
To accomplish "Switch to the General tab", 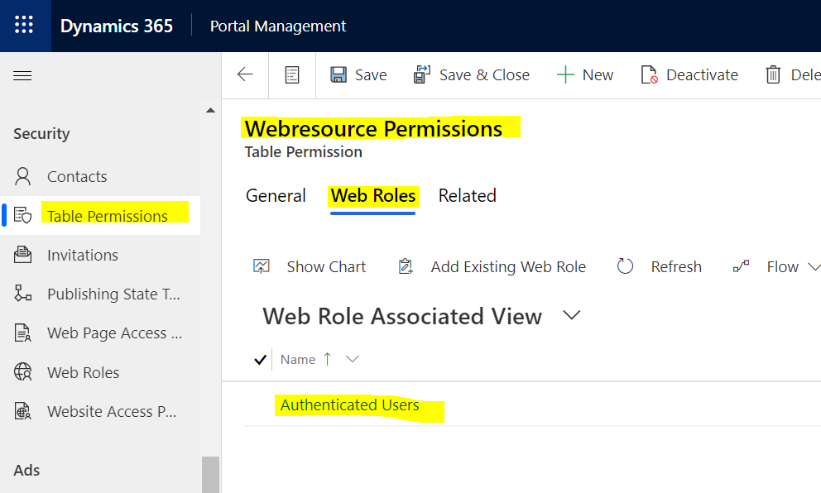I will click(276, 196).
